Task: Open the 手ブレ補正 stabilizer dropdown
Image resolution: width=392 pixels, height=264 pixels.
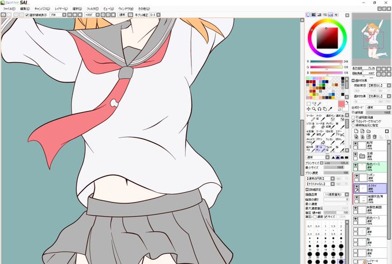Action: pyautogui.click(x=159, y=15)
